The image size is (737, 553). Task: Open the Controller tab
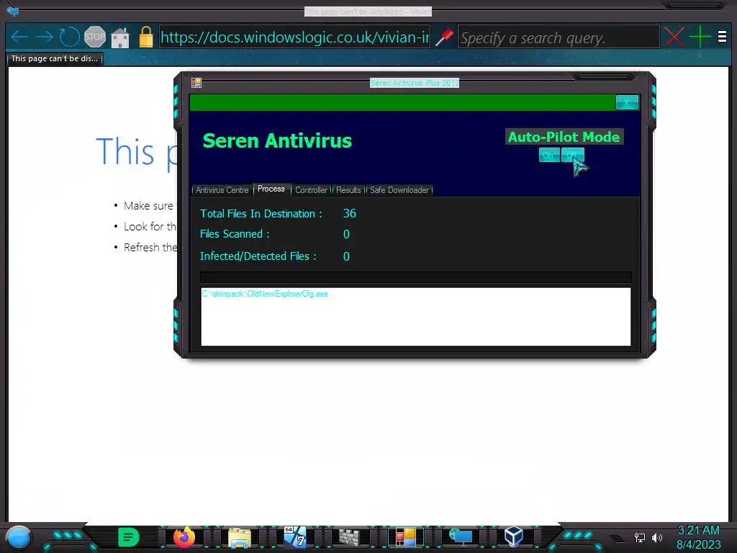311,190
